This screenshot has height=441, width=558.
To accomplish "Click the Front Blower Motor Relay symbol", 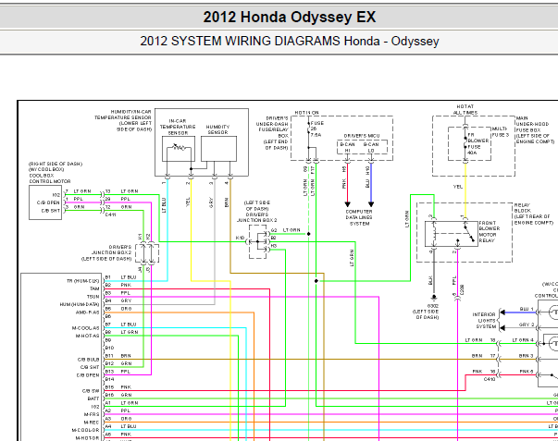I will (x=452, y=234).
